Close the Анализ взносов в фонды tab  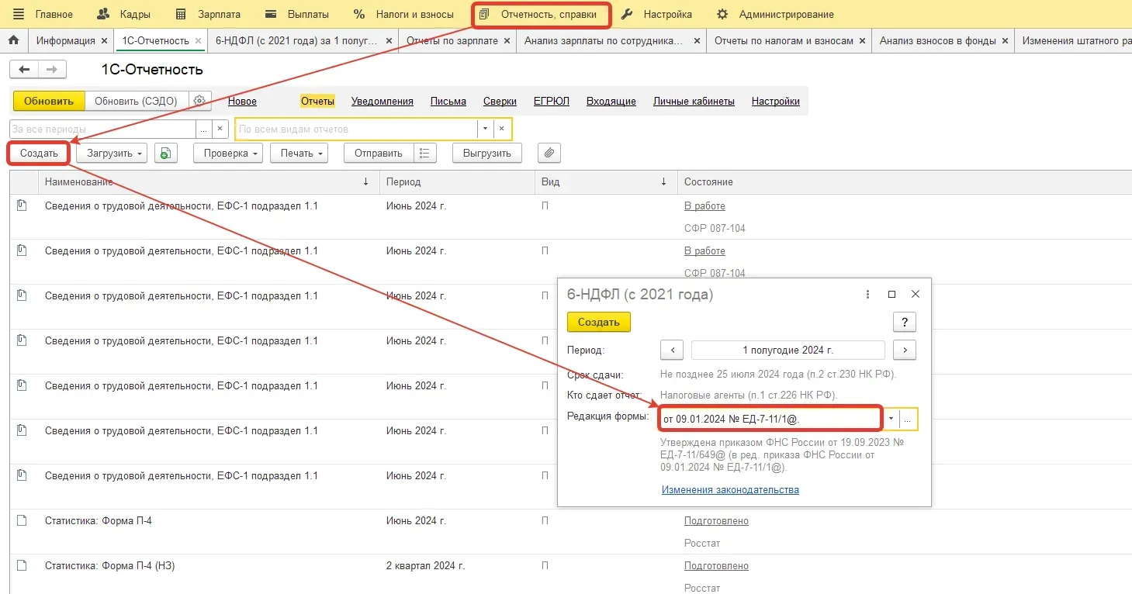(1005, 41)
